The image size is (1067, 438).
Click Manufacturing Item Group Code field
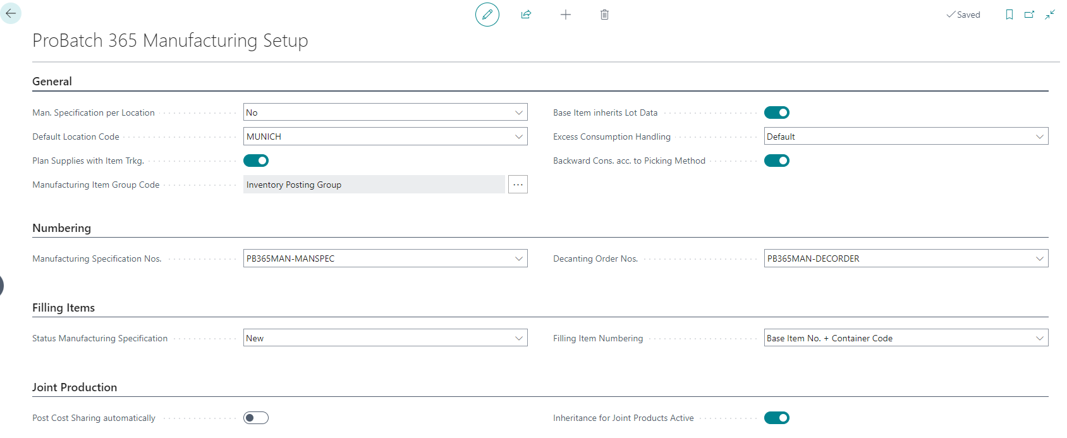tap(374, 185)
